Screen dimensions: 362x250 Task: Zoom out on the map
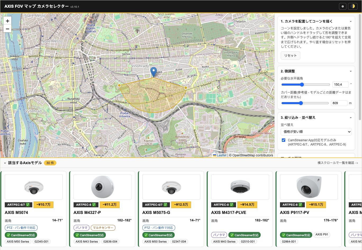[x=7, y=29]
